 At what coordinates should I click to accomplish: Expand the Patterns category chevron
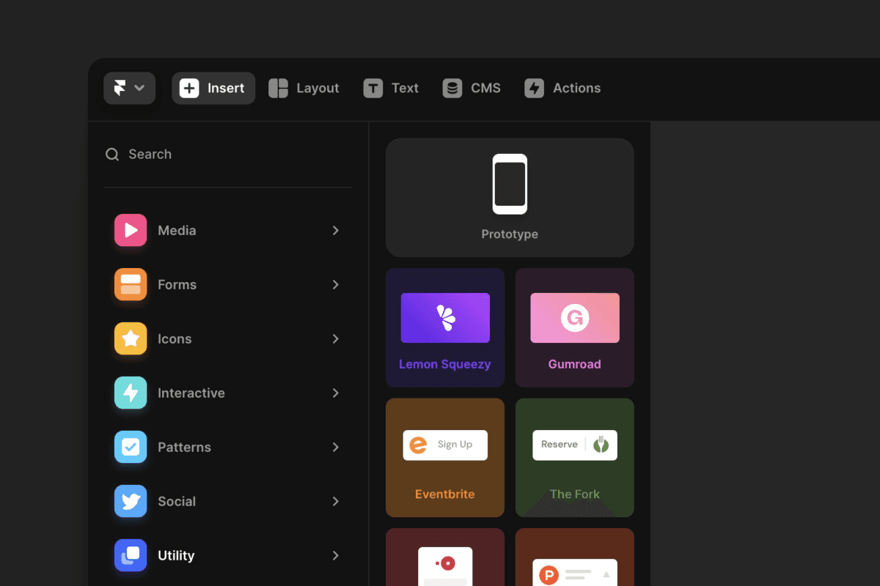click(336, 447)
